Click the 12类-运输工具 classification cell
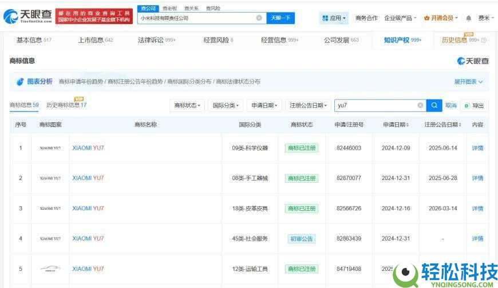 pyautogui.click(x=250, y=269)
